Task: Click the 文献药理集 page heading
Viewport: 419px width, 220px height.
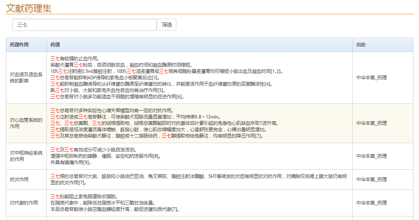Action: [29, 8]
